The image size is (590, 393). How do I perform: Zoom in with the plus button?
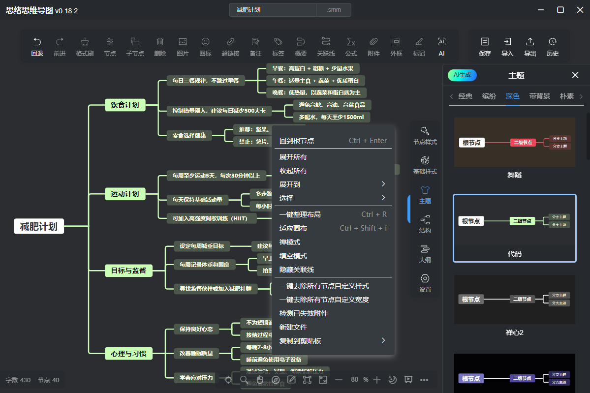pos(376,380)
